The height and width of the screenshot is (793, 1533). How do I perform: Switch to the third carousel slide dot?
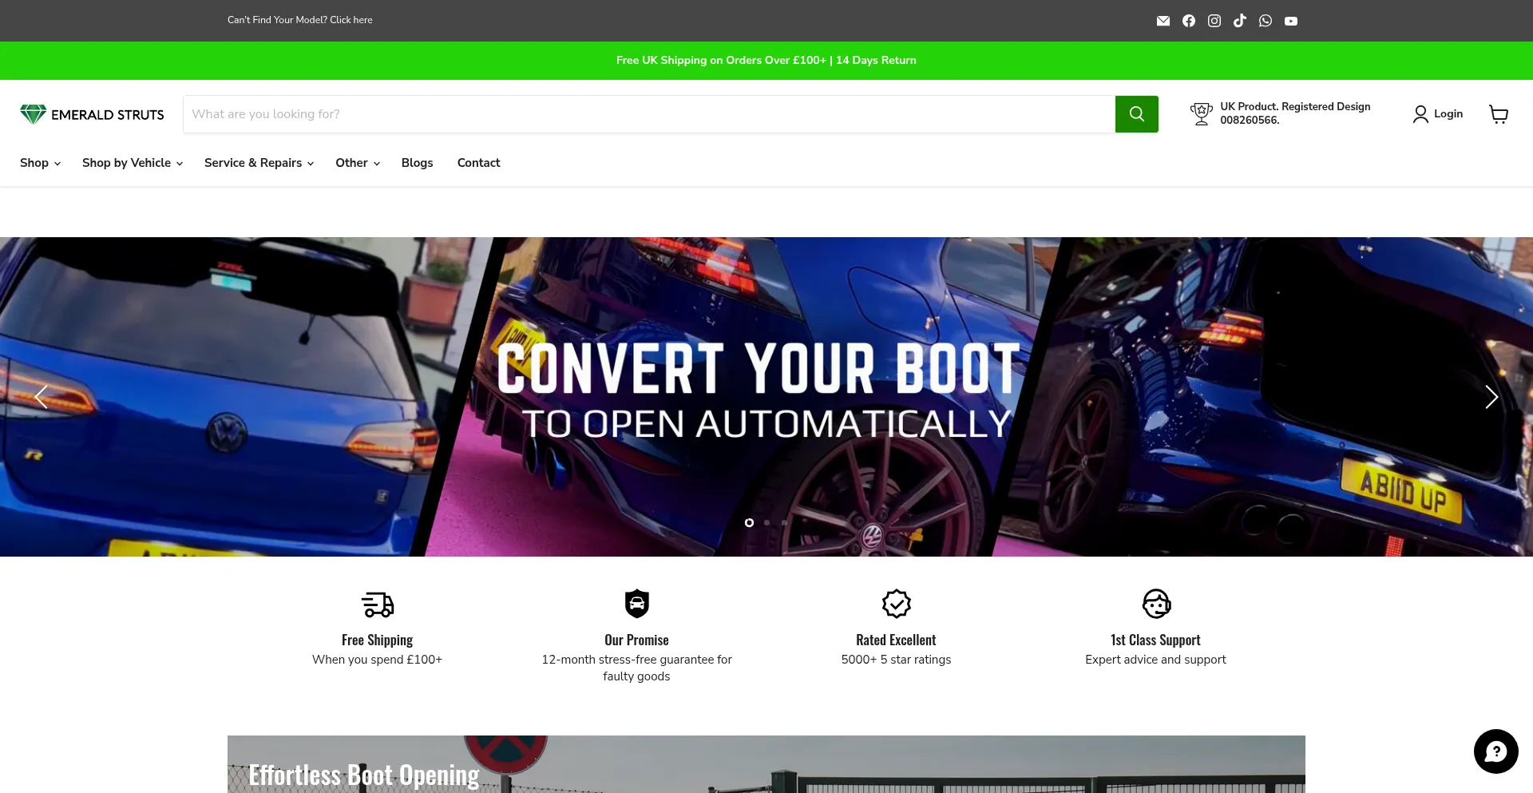pyautogui.click(x=784, y=523)
